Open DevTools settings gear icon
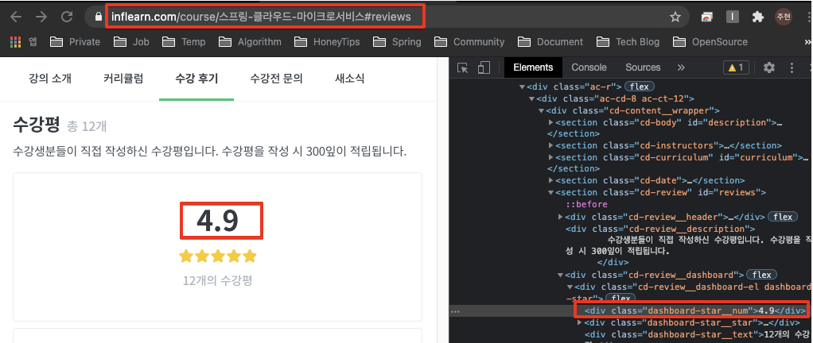The height and width of the screenshot is (343, 813). click(769, 67)
